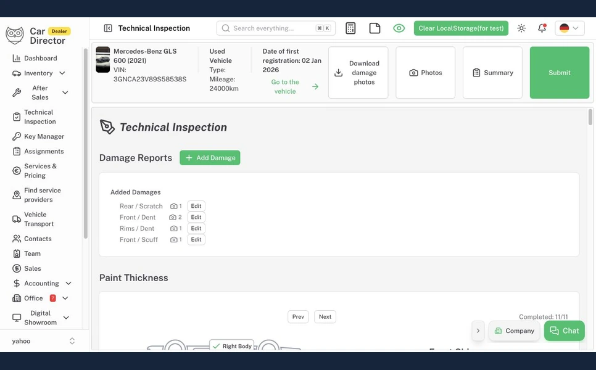Click camera icon beside Front / Dent
Viewport: 596px width, 370px height.
pos(173,217)
